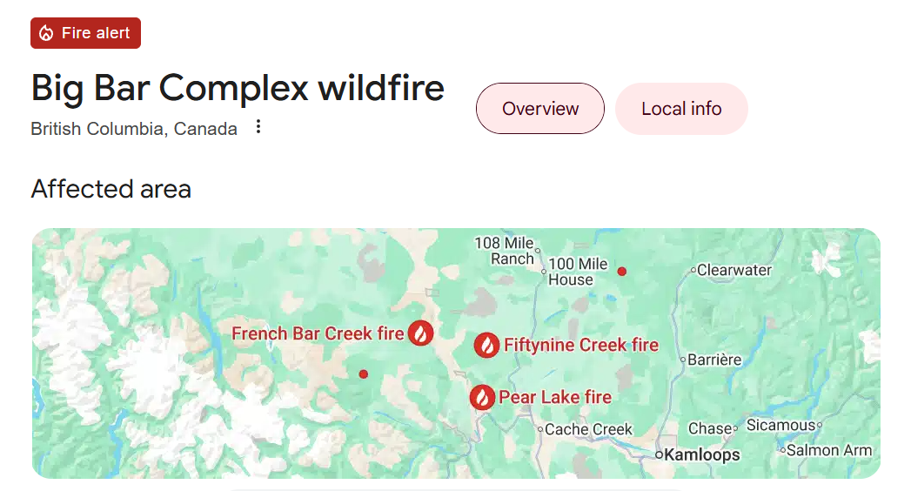This screenshot has width=911, height=491.
Task: Click the Barrière town label
Action: point(714,360)
